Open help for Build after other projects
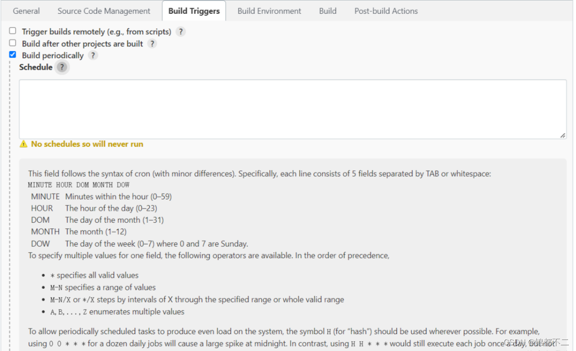Image resolution: width=576 pixels, height=351 pixels. click(152, 44)
